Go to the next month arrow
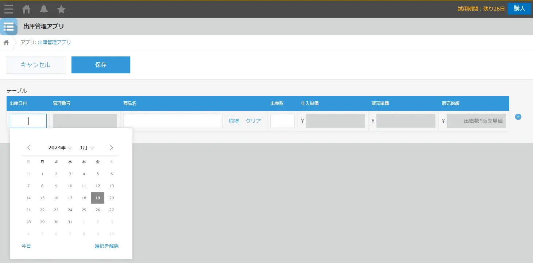The height and width of the screenshot is (263, 533). [x=112, y=148]
